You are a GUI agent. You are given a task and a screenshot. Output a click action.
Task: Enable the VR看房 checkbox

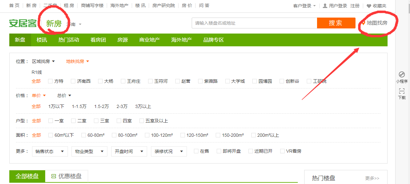click(282, 151)
